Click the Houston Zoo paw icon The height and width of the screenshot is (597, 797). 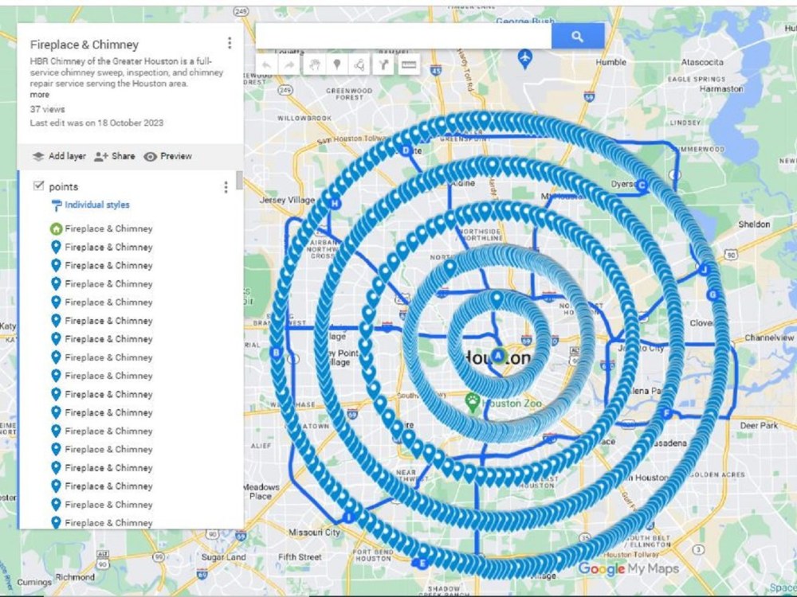[x=473, y=402]
